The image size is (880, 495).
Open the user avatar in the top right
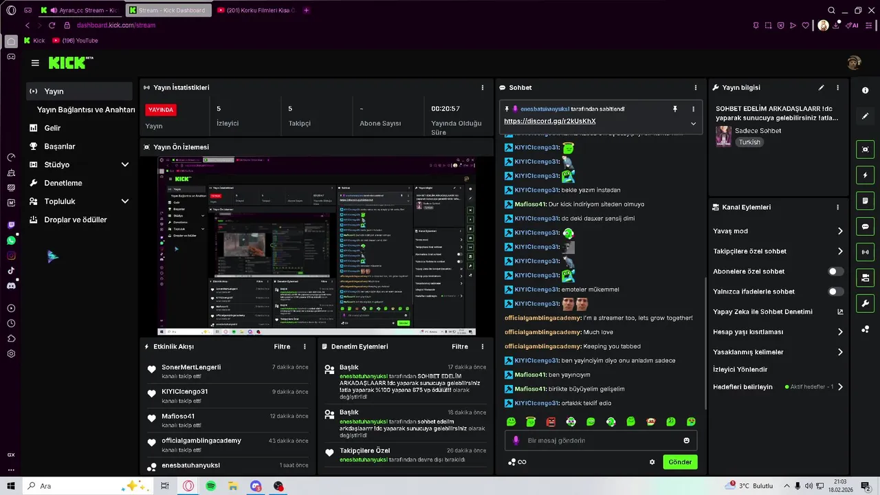[855, 63]
